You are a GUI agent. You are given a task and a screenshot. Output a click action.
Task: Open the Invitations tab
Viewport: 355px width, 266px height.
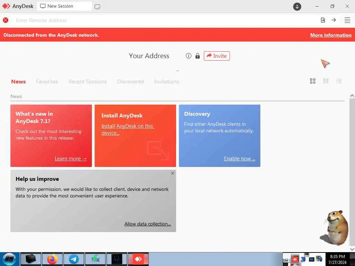(166, 81)
